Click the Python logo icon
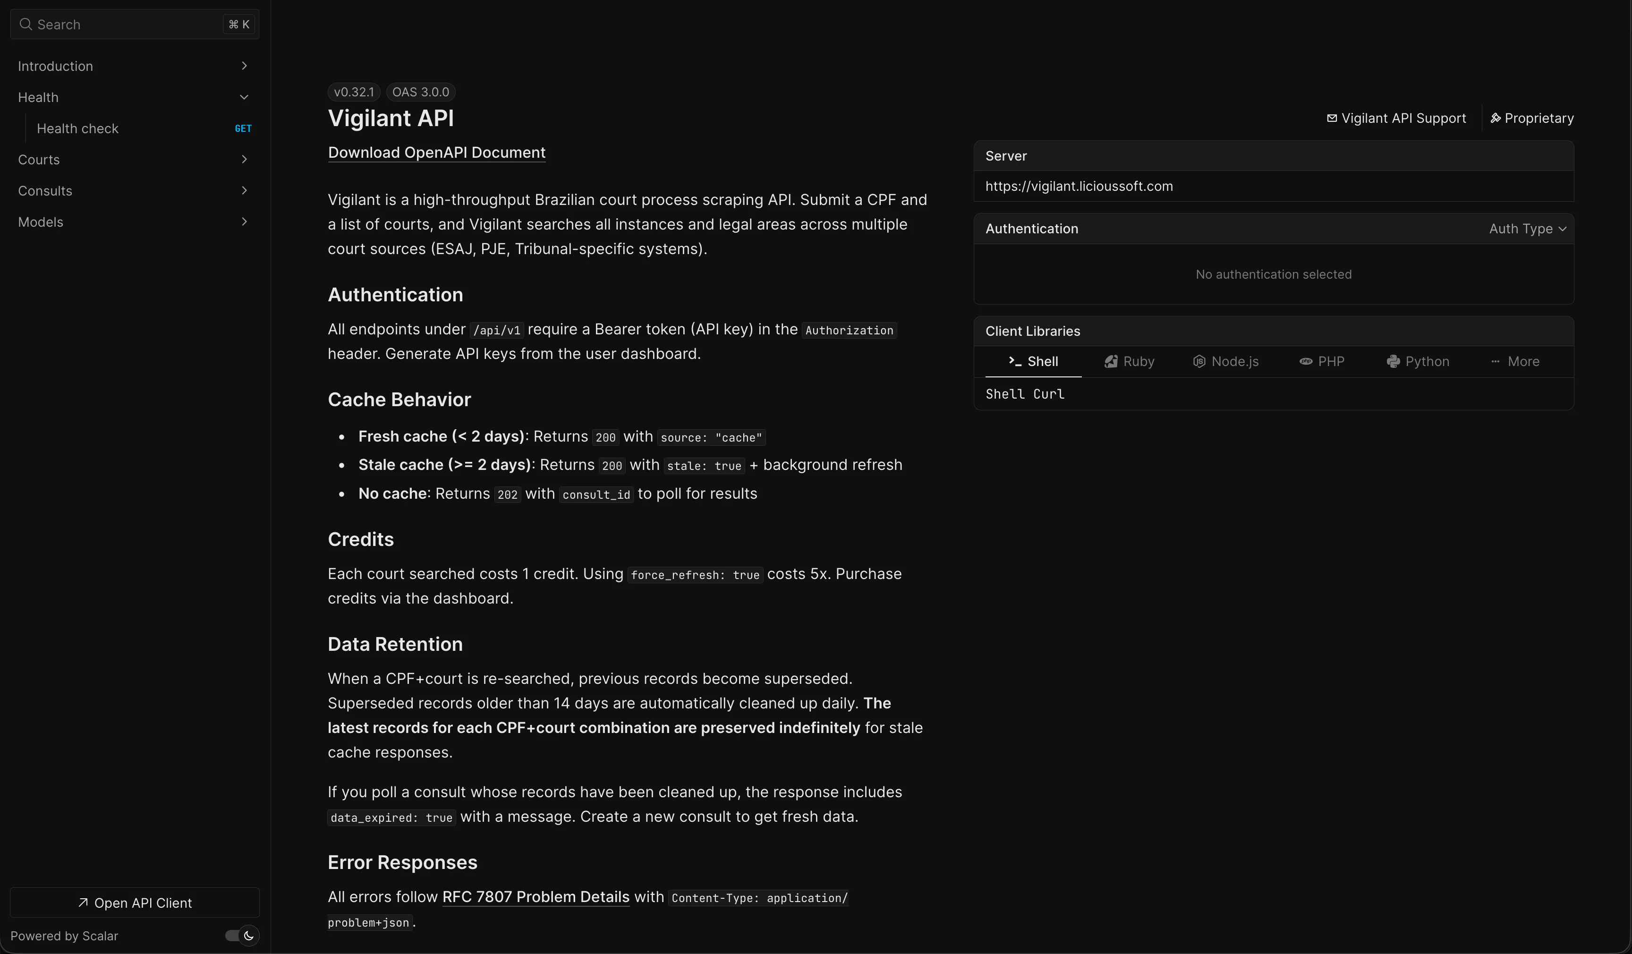1632x954 pixels. [x=1393, y=361]
